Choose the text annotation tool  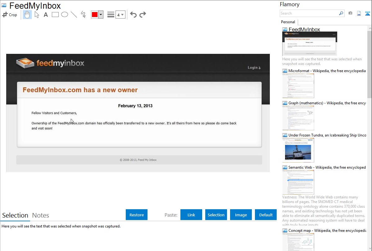[46, 15]
